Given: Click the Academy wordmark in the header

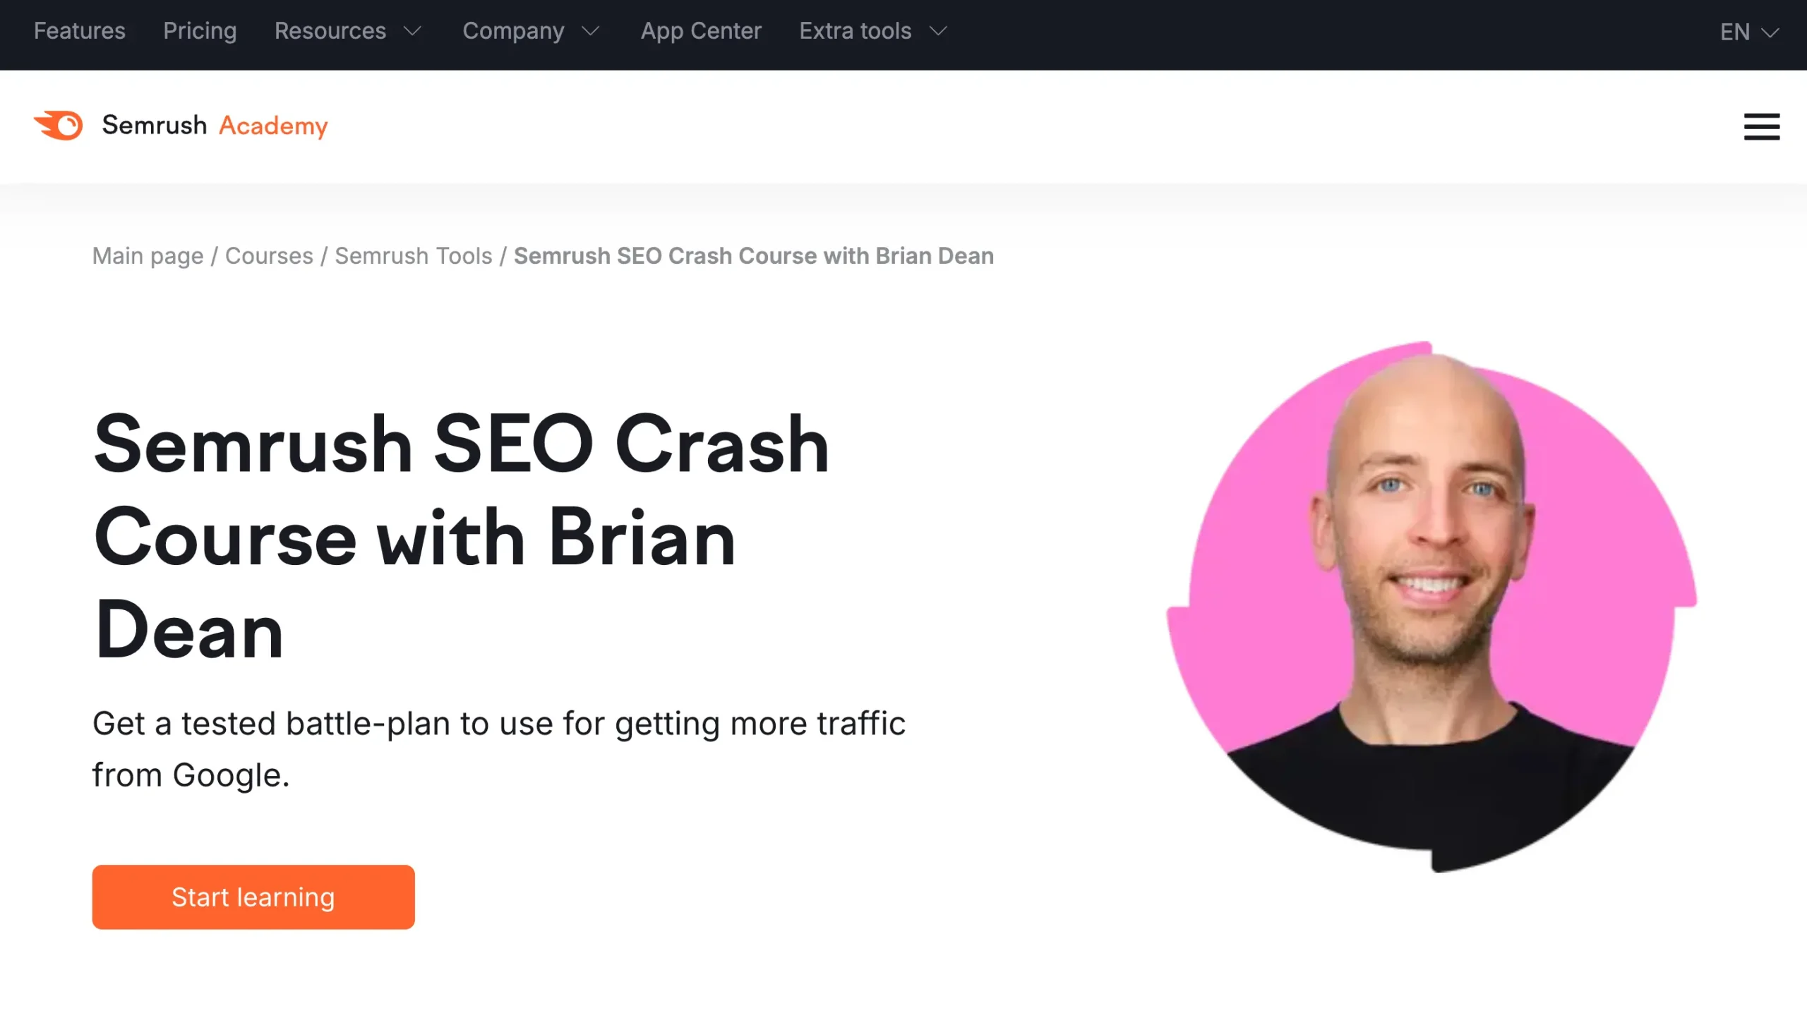Looking at the screenshot, I should (x=273, y=126).
